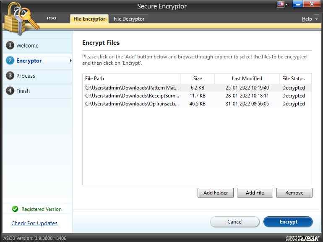This screenshot has height=242, width=323.
Task: Click the Add File button
Action: [x=255, y=193]
